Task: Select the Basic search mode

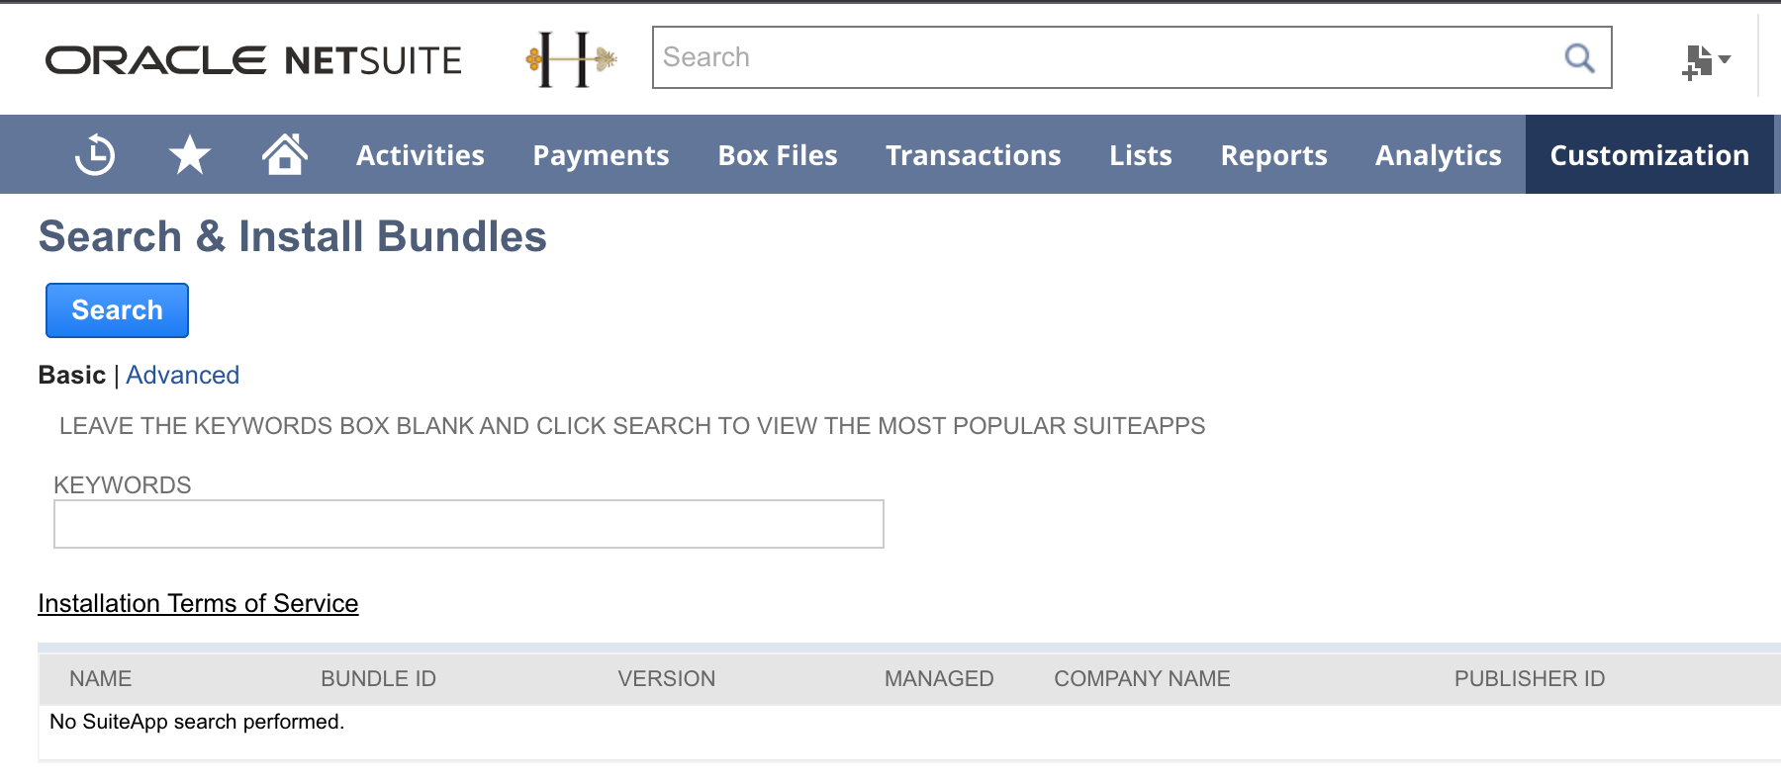Action: point(71,375)
